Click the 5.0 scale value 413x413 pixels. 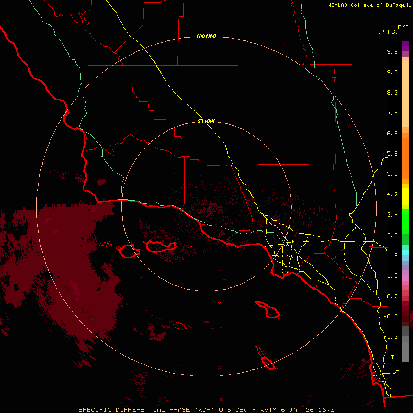tap(392, 174)
